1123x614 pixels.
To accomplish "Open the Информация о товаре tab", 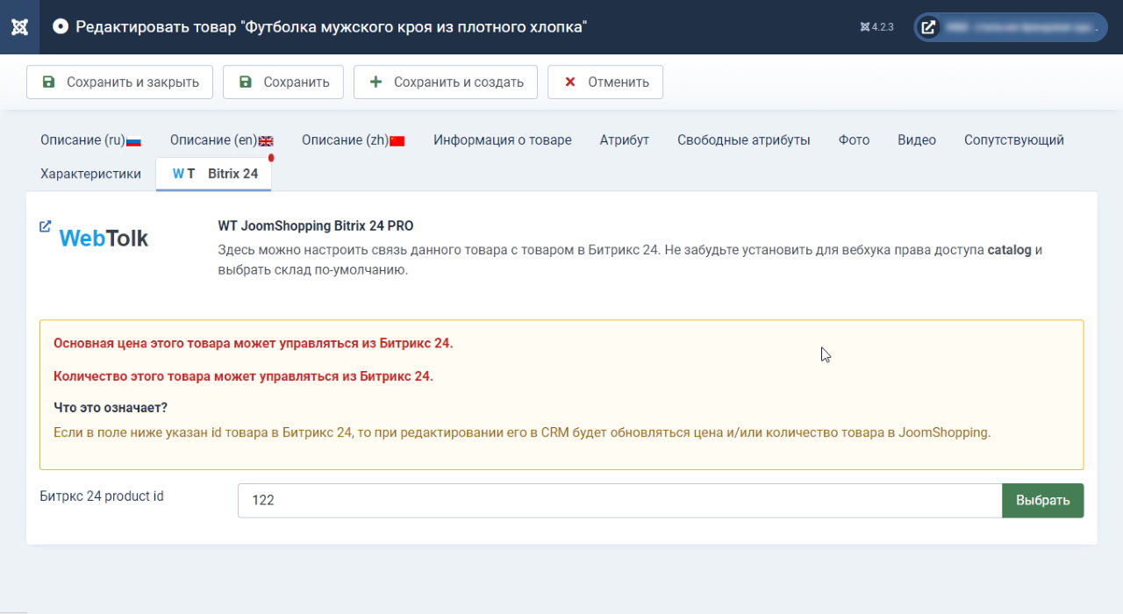I will pos(502,139).
